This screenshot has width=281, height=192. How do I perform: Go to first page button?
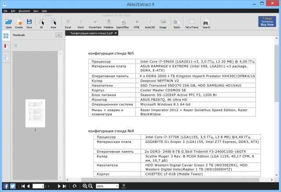pos(23,186)
